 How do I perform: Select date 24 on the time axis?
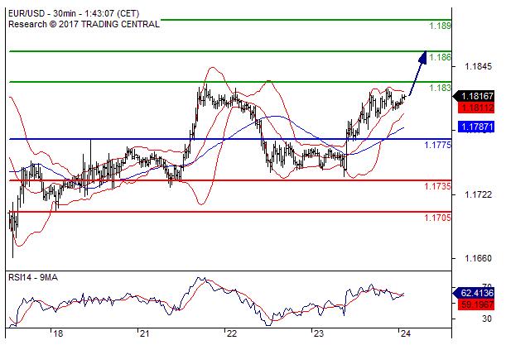[x=405, y=333]
